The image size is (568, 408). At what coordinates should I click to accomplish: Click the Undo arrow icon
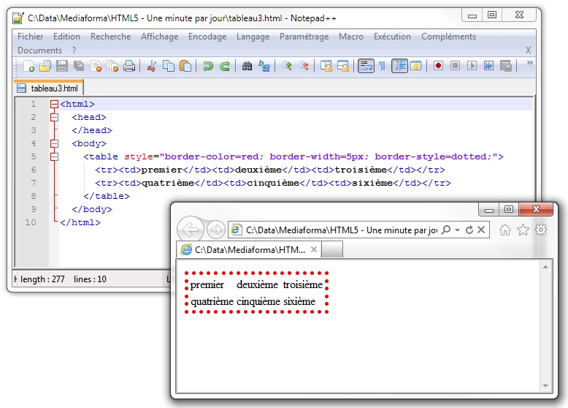[208, 66]
